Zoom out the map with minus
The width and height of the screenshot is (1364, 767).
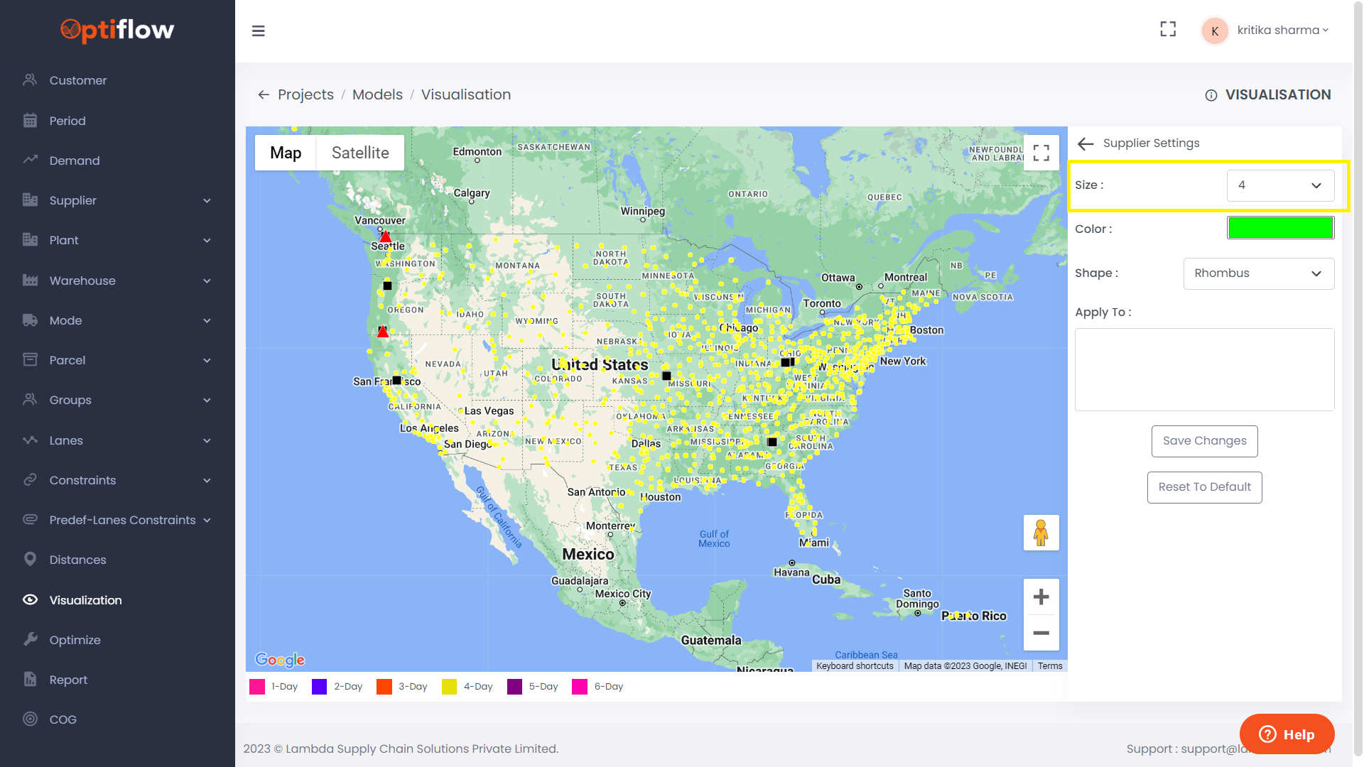point(1041,633)
